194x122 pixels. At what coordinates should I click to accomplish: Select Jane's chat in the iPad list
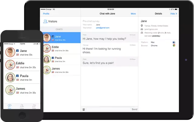[x=62, y=38]
